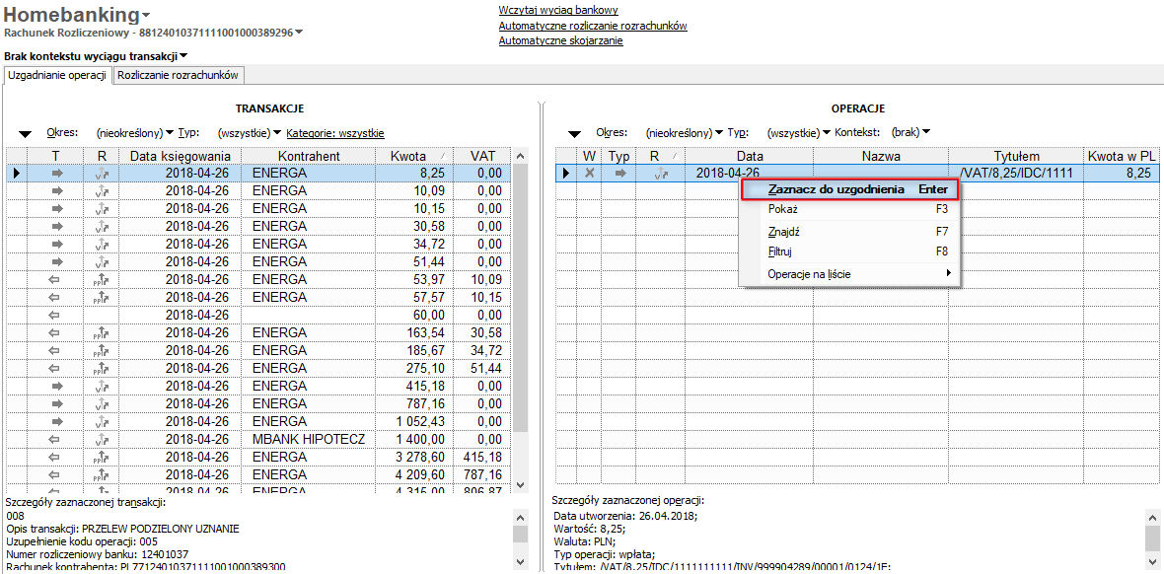Expand the Rachunek Rozliczeniowy account selector

[299, 32]
